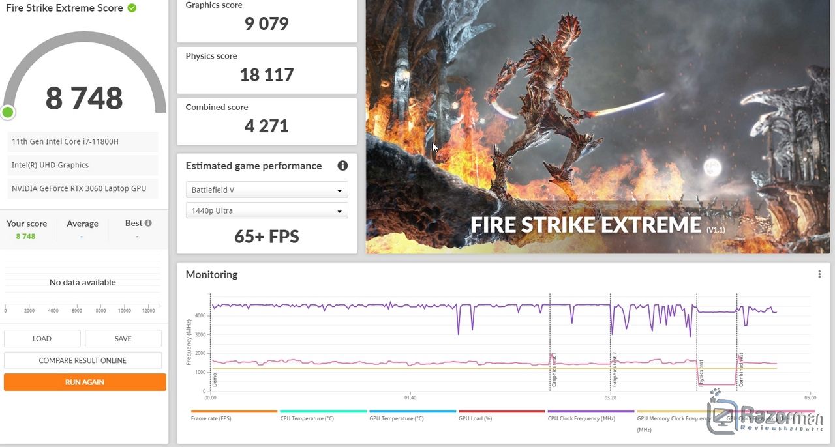Screen dimensions: 835x447
Task: Click the green dot on the score gauge
Action: (8, 112)
